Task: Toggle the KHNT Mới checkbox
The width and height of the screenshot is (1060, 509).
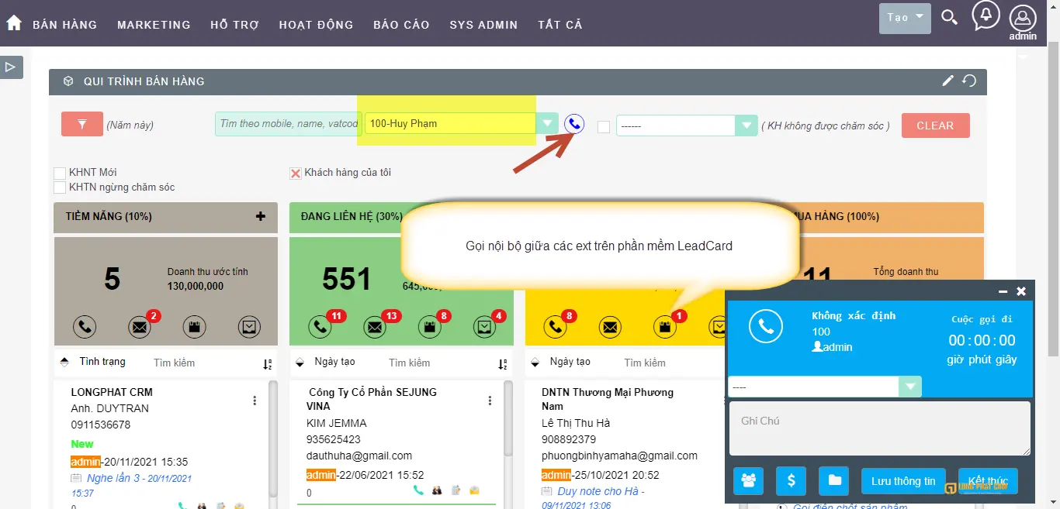Action: coord(59,172)
